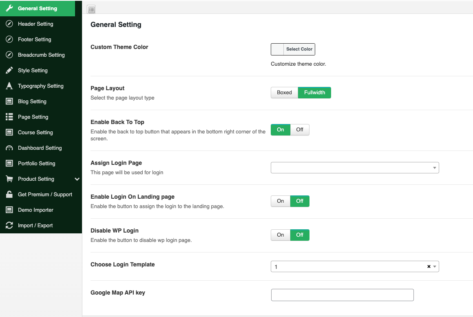Image resolution: width=473 pixels, height=317 pixels.
Task: Click the compass icon beside Breadcrumb Setting
Action: [9, 55]
